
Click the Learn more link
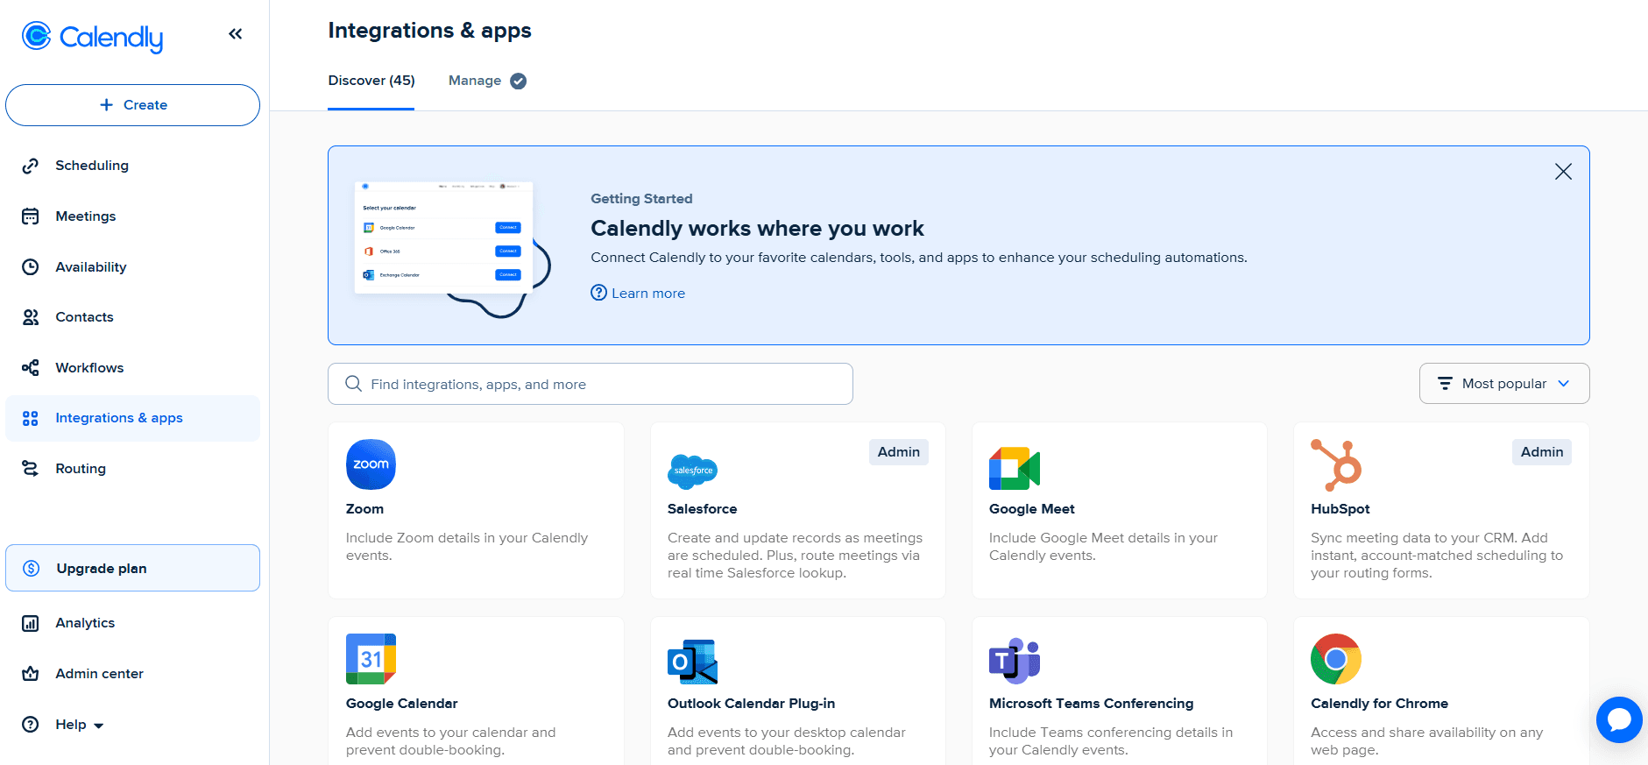point(648,294)
